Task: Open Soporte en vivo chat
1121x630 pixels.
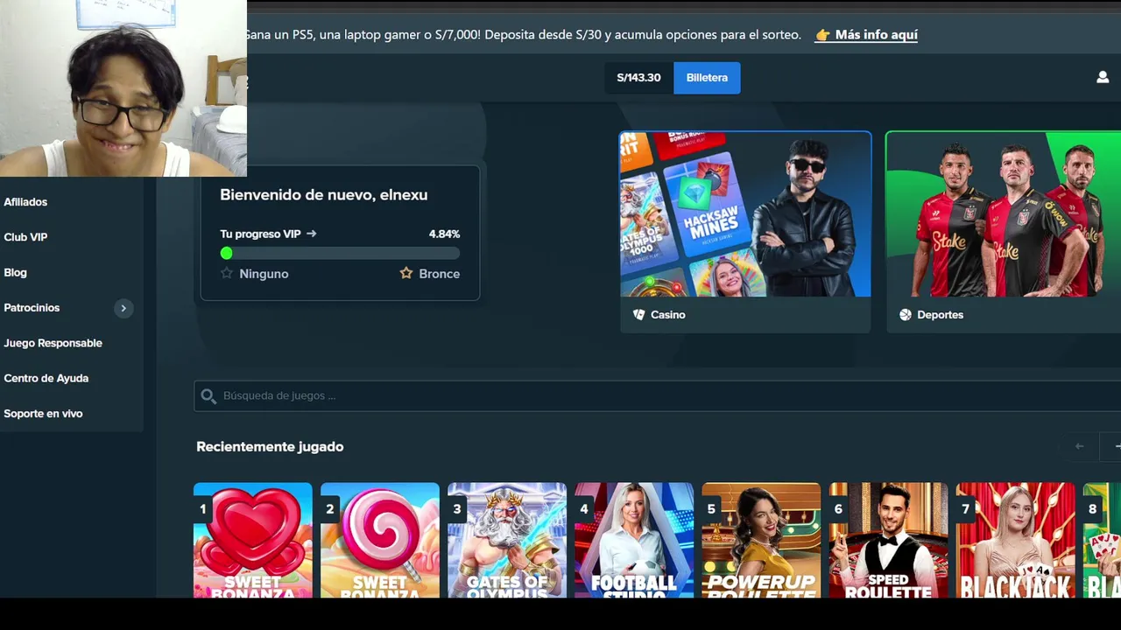Action: point(43,413)
